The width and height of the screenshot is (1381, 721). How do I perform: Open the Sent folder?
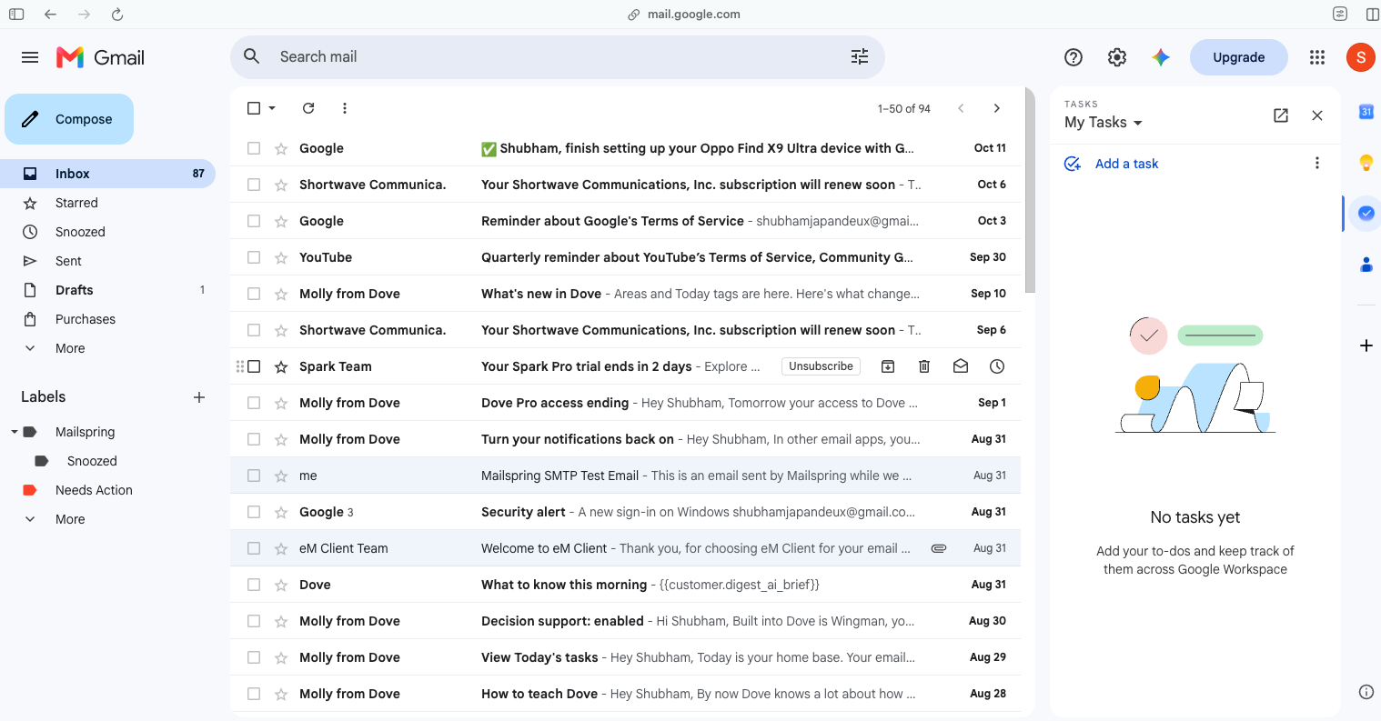[x=68, y=261]
